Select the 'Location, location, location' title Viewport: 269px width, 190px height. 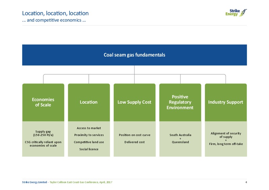[x=55, y=13]
